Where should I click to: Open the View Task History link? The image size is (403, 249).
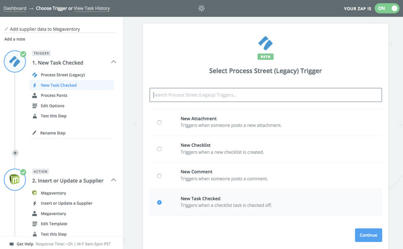click(92, 8)
